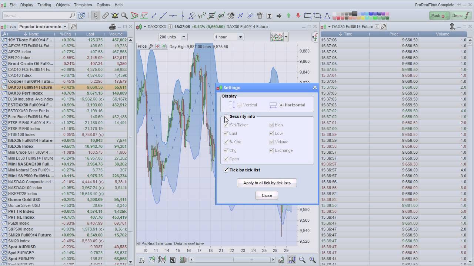Open the Trading menu
Viewport: 474px width, 266px height.
44,5
